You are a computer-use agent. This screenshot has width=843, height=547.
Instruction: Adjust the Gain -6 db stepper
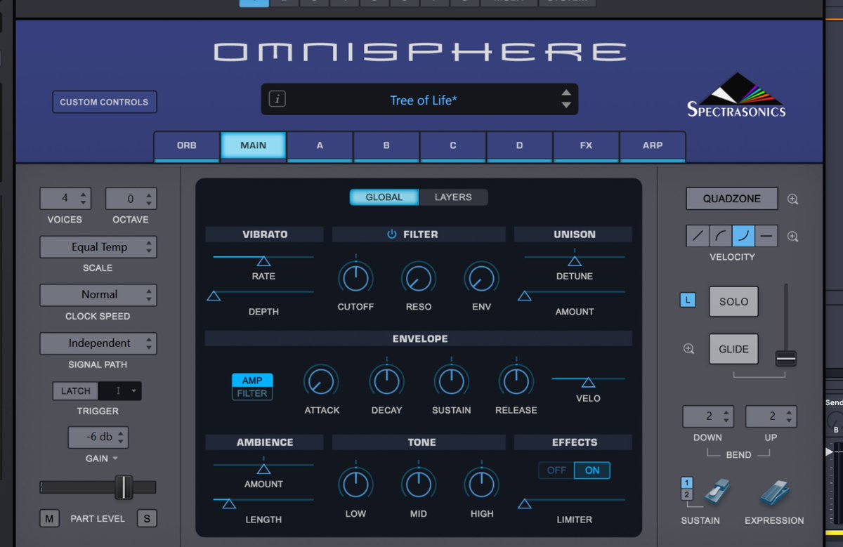click(98, 437)
